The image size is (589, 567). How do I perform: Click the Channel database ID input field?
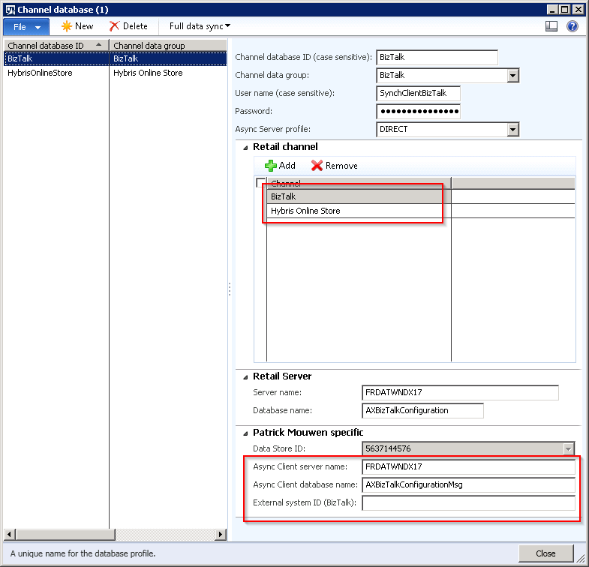tap(437, 58)
